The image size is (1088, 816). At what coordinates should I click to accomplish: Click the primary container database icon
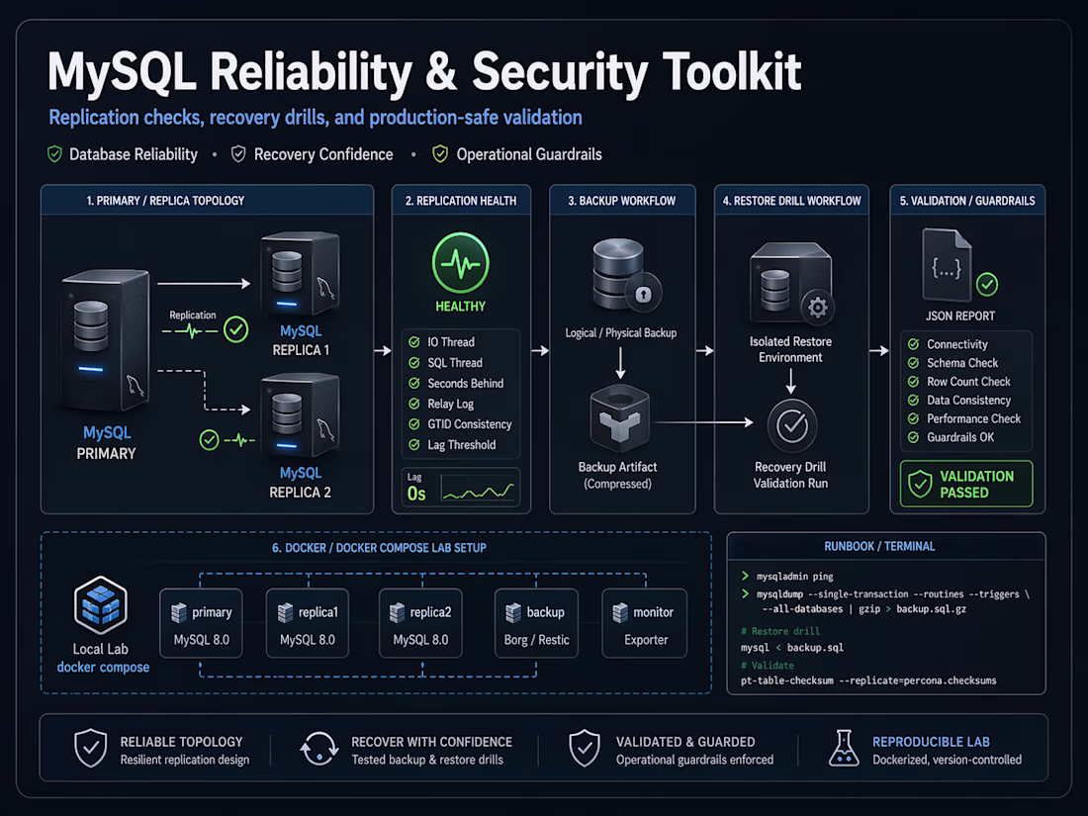[179, 612]
